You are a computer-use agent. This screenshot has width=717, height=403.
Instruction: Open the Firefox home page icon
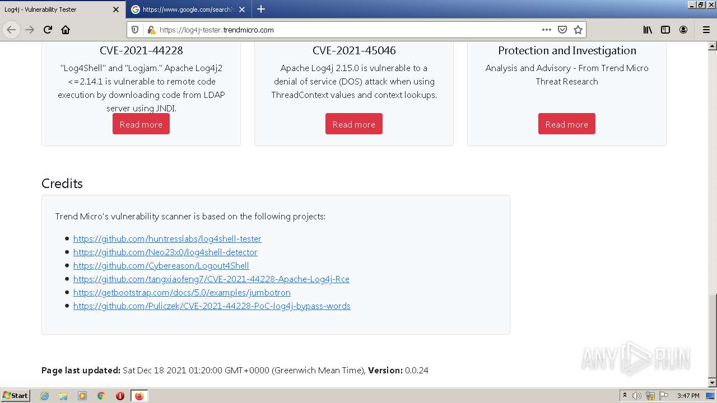click(66, 30)
